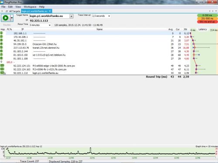Sort by the PL % column header

(9, 30)
